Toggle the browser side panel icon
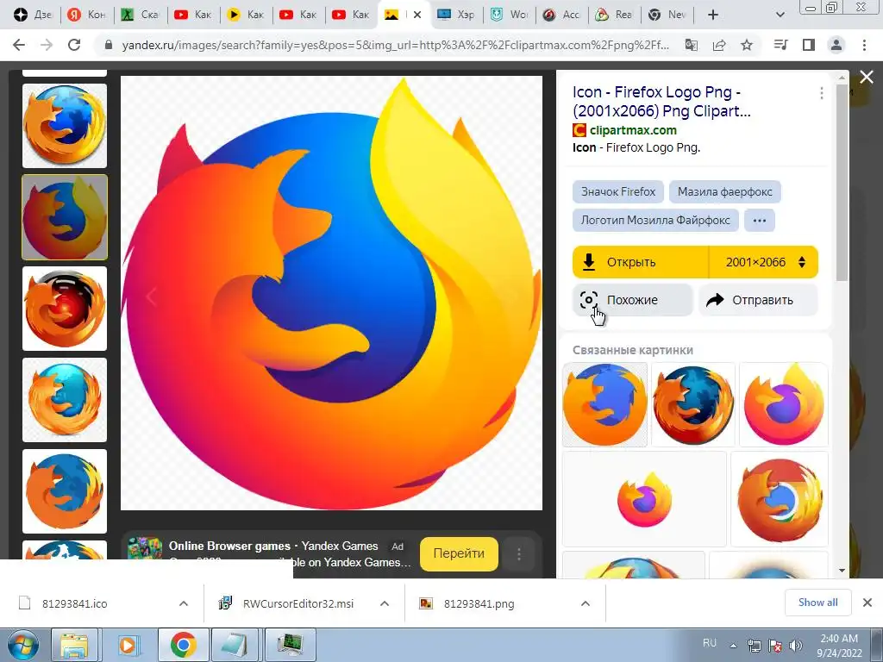 [809, 45]
